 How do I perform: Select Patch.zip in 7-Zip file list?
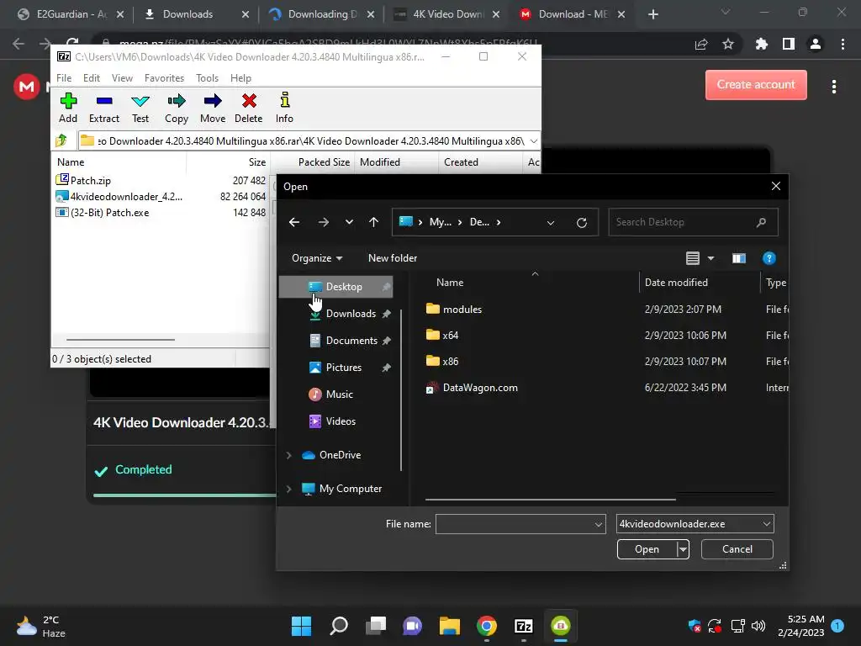click(x=91, y=181)
